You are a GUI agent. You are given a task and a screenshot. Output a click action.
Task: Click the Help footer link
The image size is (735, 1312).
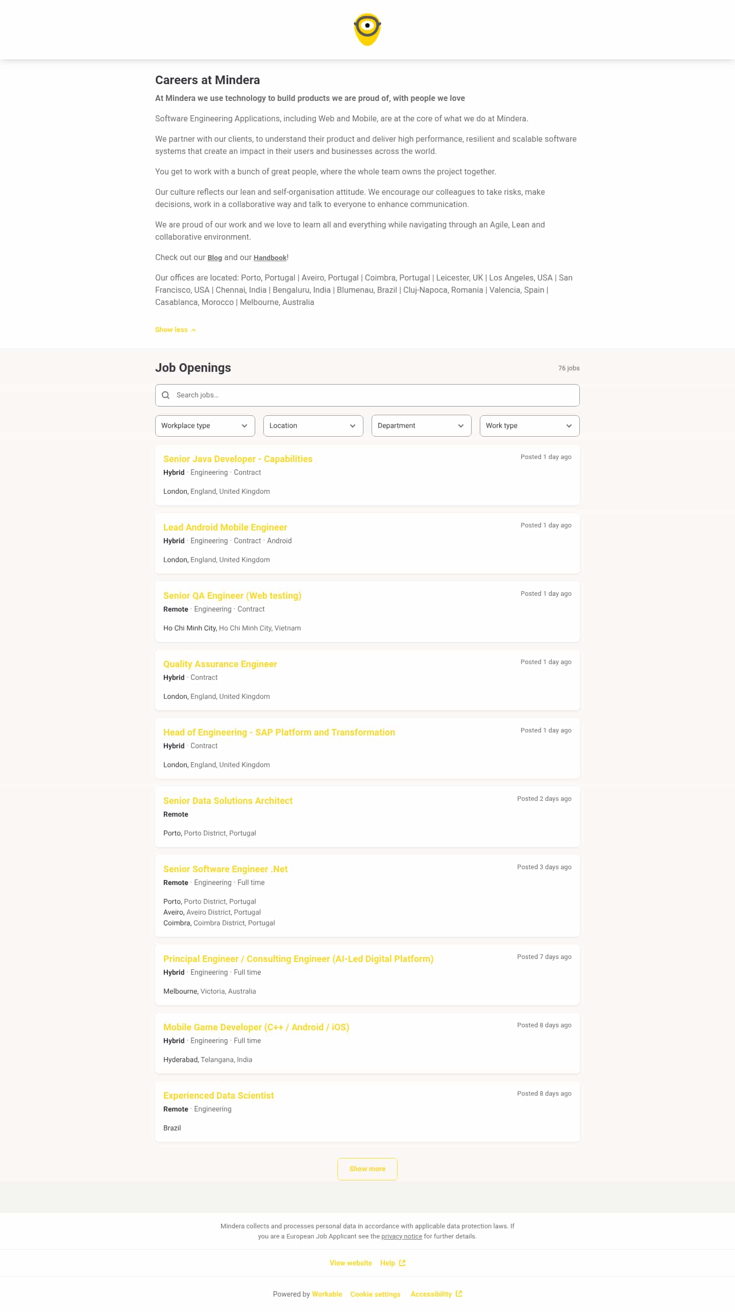[387, 1263]
